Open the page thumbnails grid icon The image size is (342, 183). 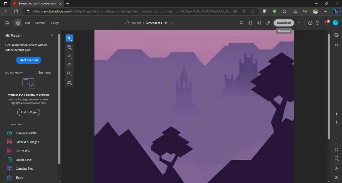coord(336,44)
